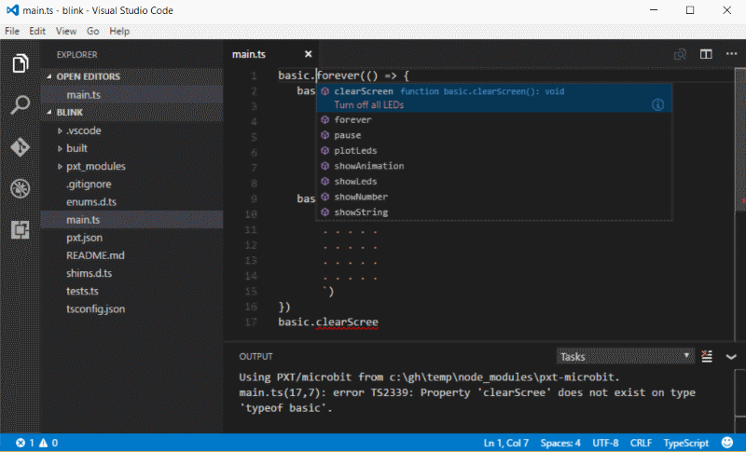The width and height of the screenshot is (746, 452).
Task: Expand the .vscode folder
Action: coord(83,130)
